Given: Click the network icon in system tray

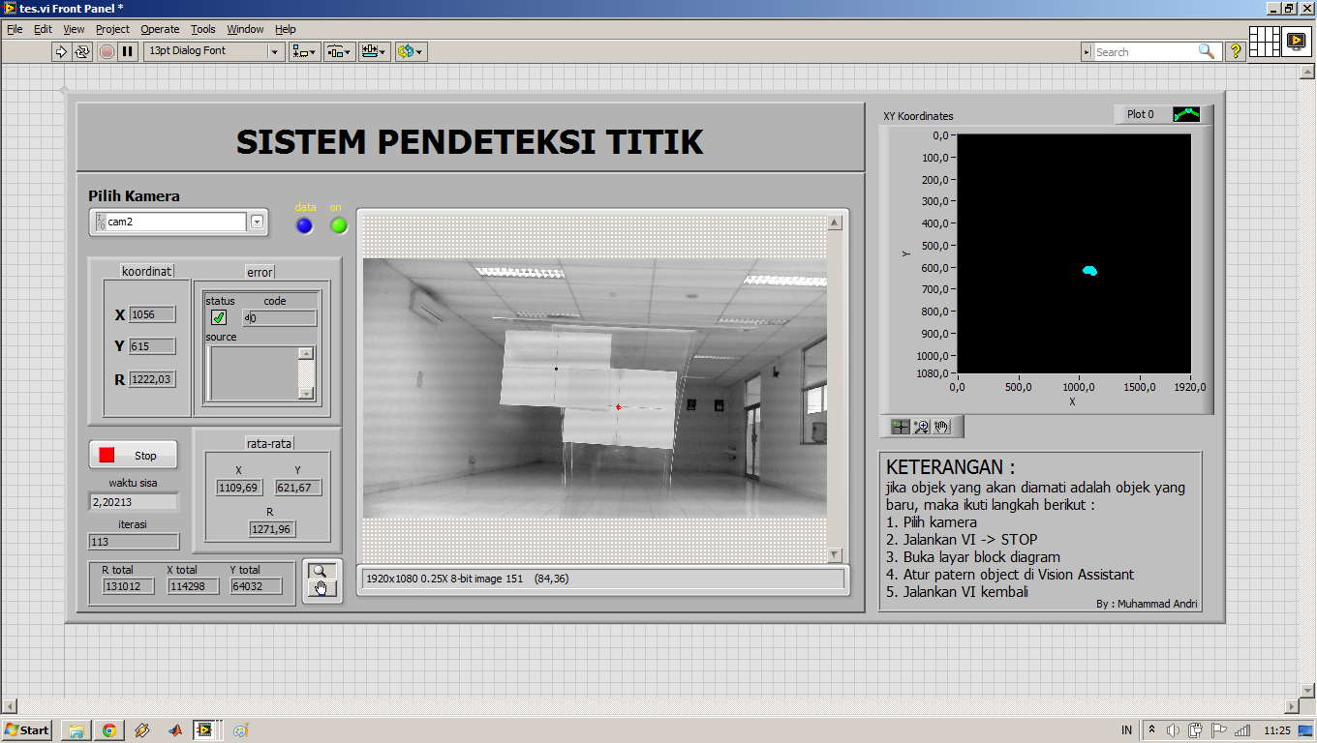Looking at the screenshot, I should click(x=1243, y=730).
